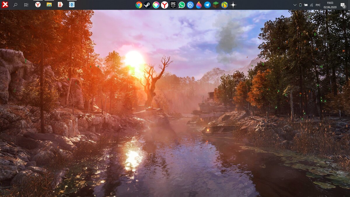Open battery status tray icon
350x197 pixels.
tap(306, 5)
